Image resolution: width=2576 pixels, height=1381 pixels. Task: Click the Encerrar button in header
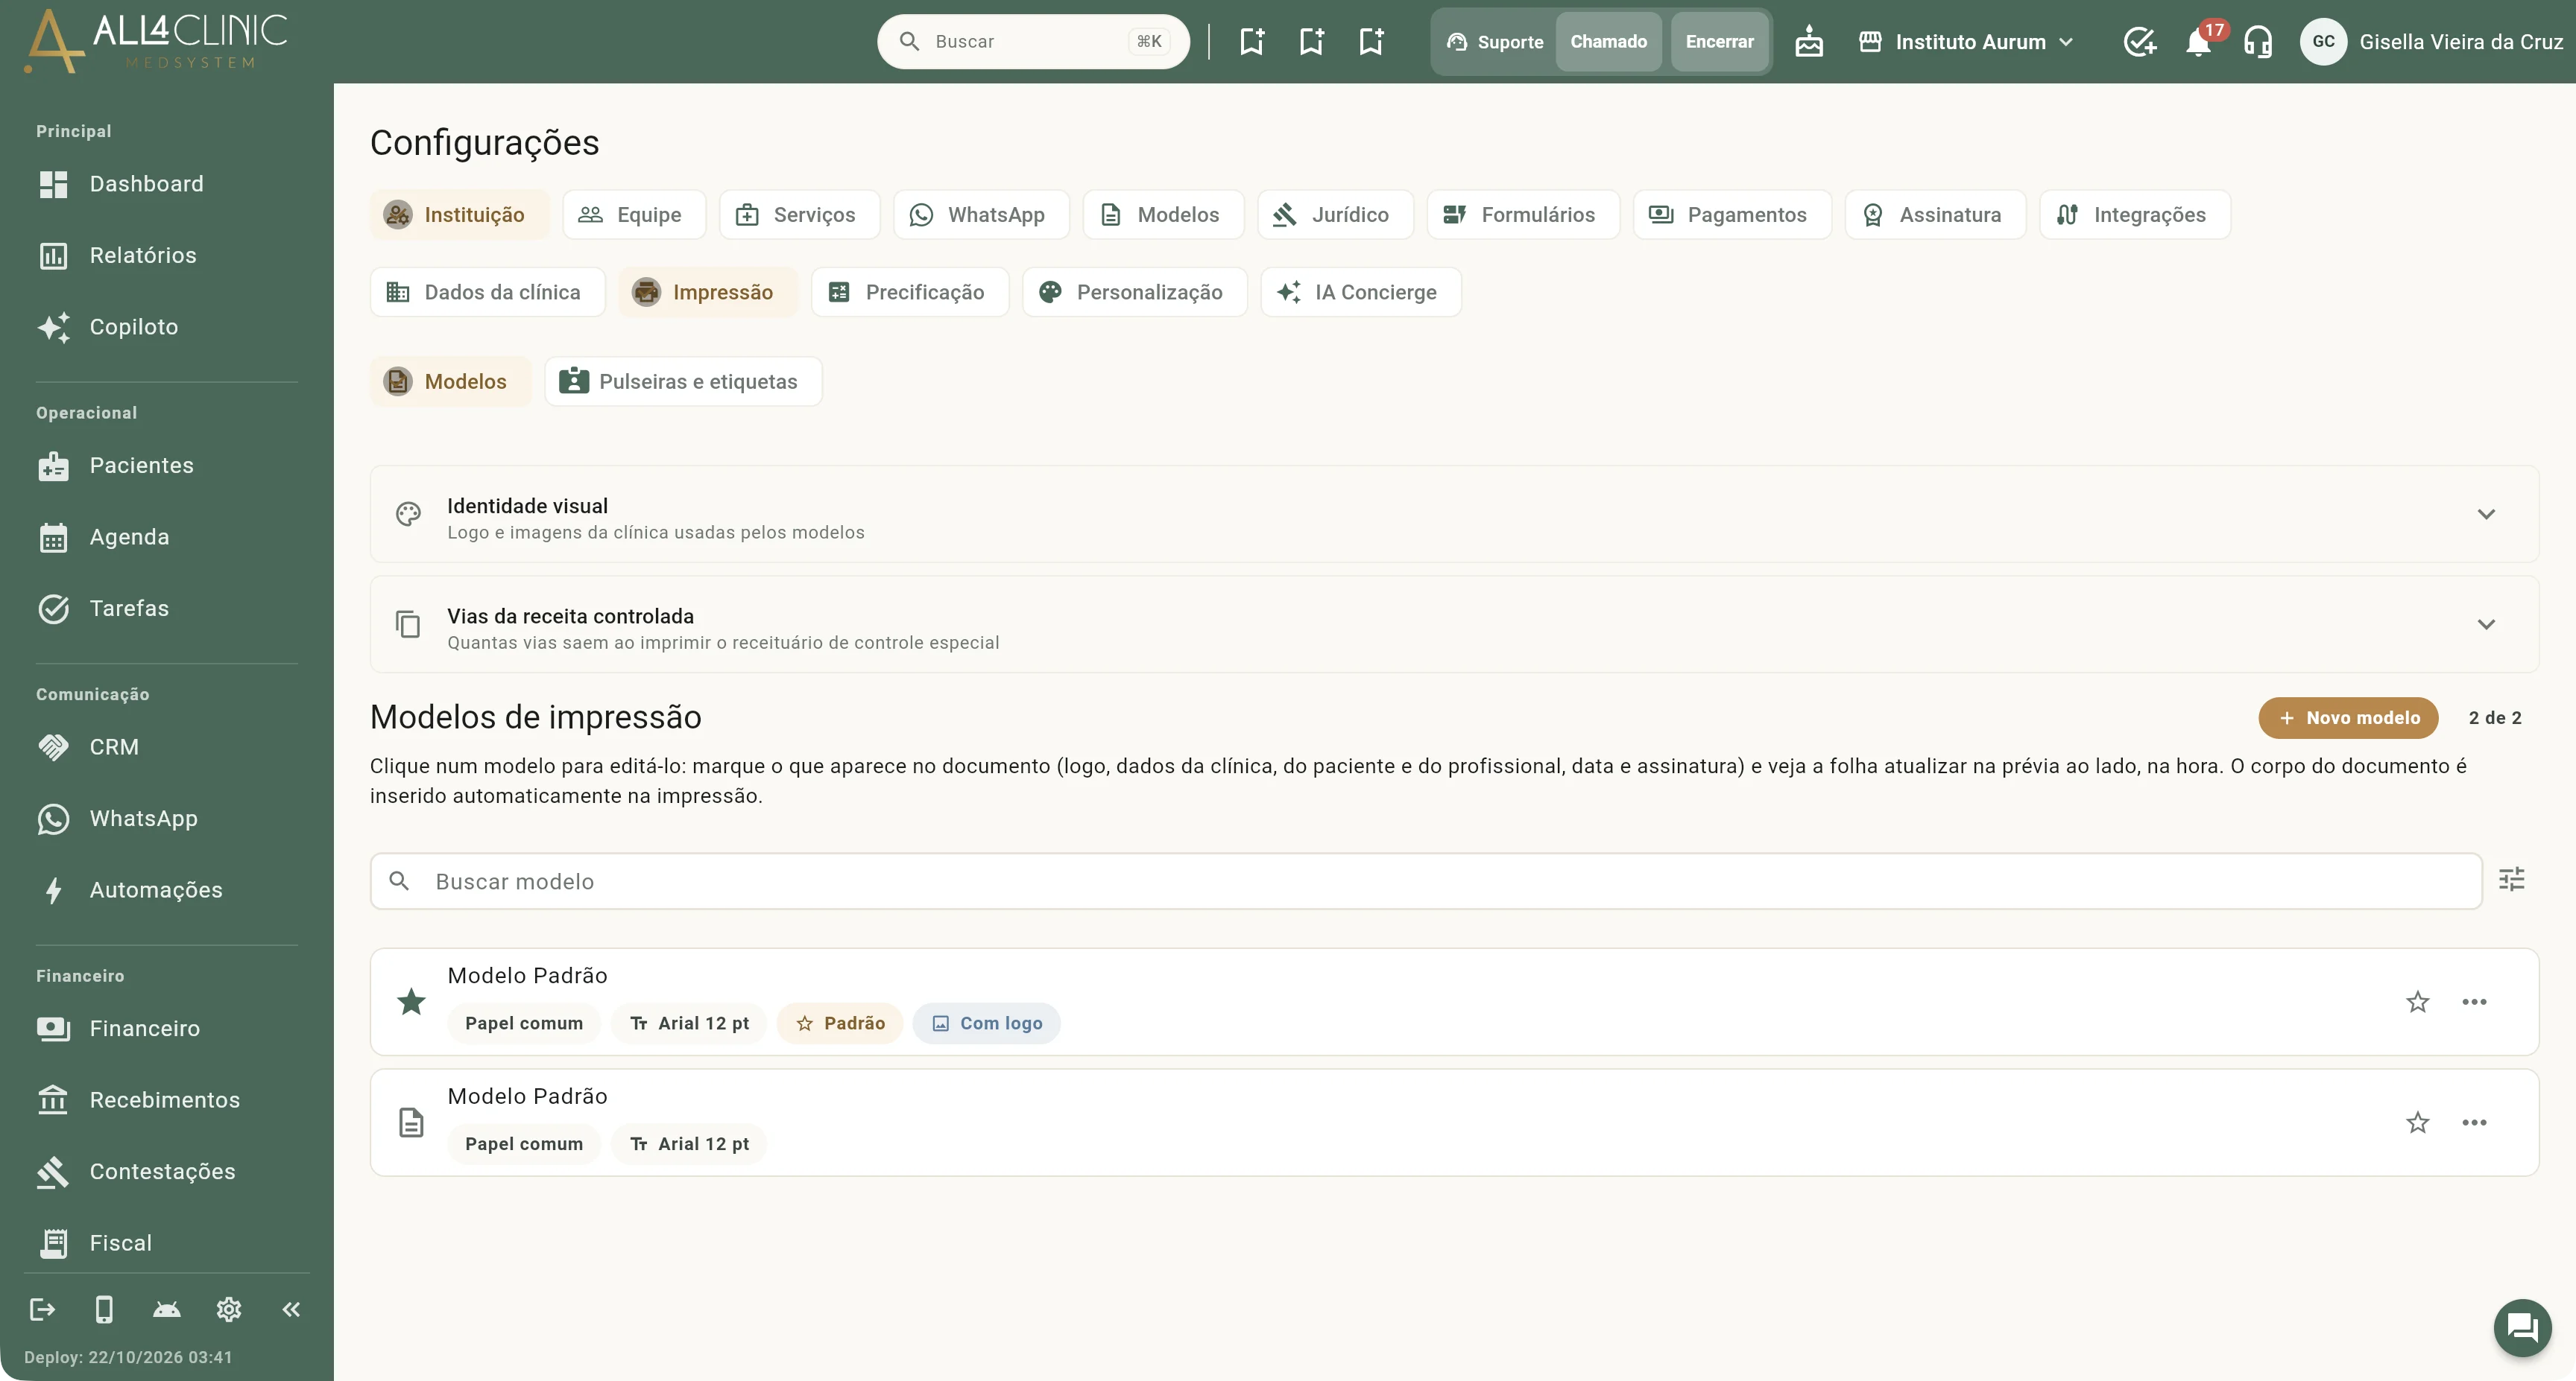point(1719,42)
